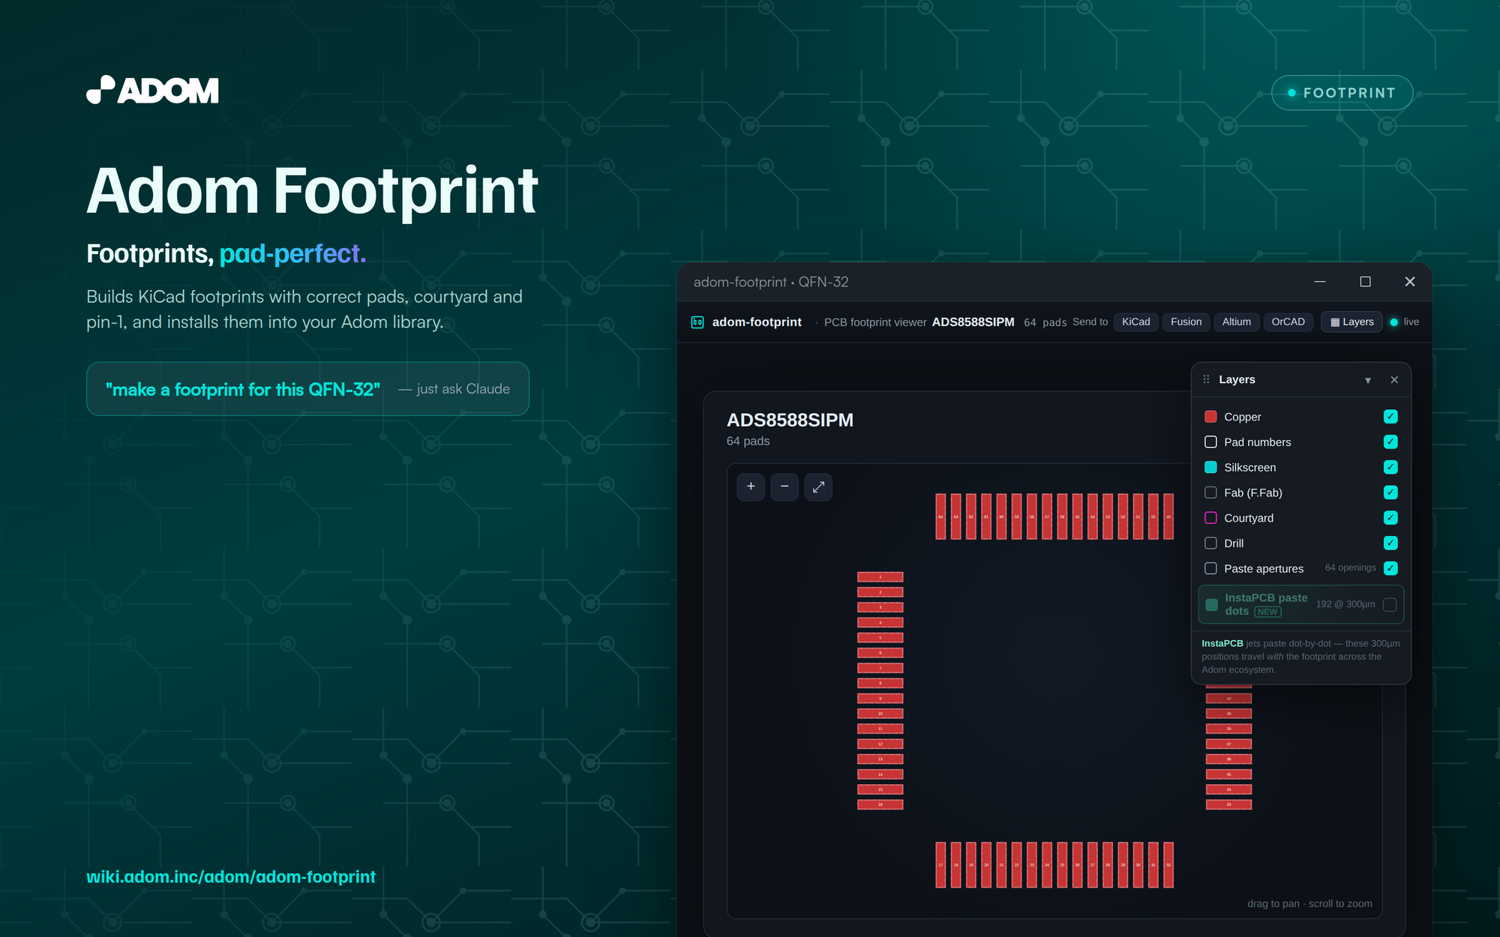Click the Fab (F.Fab) color swatch
Screen dimensions: 1500x937
coord(1210,492)
